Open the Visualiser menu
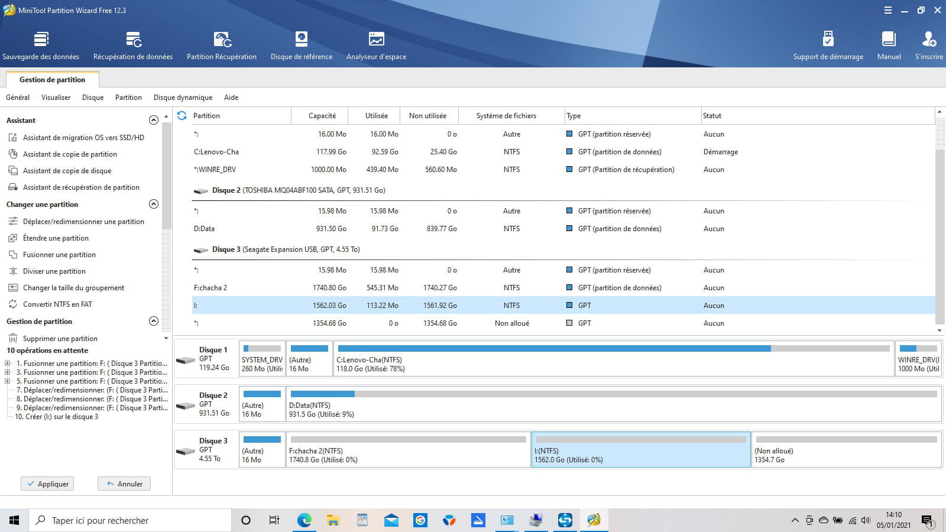The width and height of the screenshot is (946, 532). pyautogui.click(x=56, y=98)
